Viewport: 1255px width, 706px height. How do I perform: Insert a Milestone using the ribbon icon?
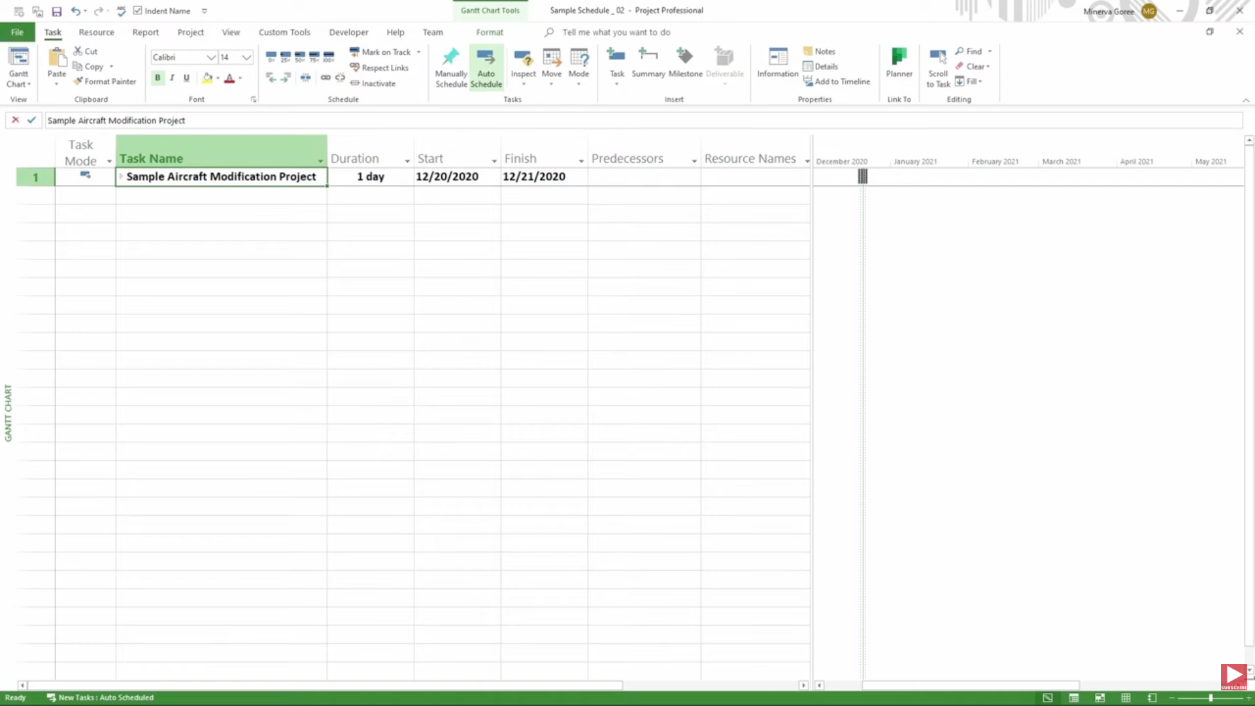[684, 58]
